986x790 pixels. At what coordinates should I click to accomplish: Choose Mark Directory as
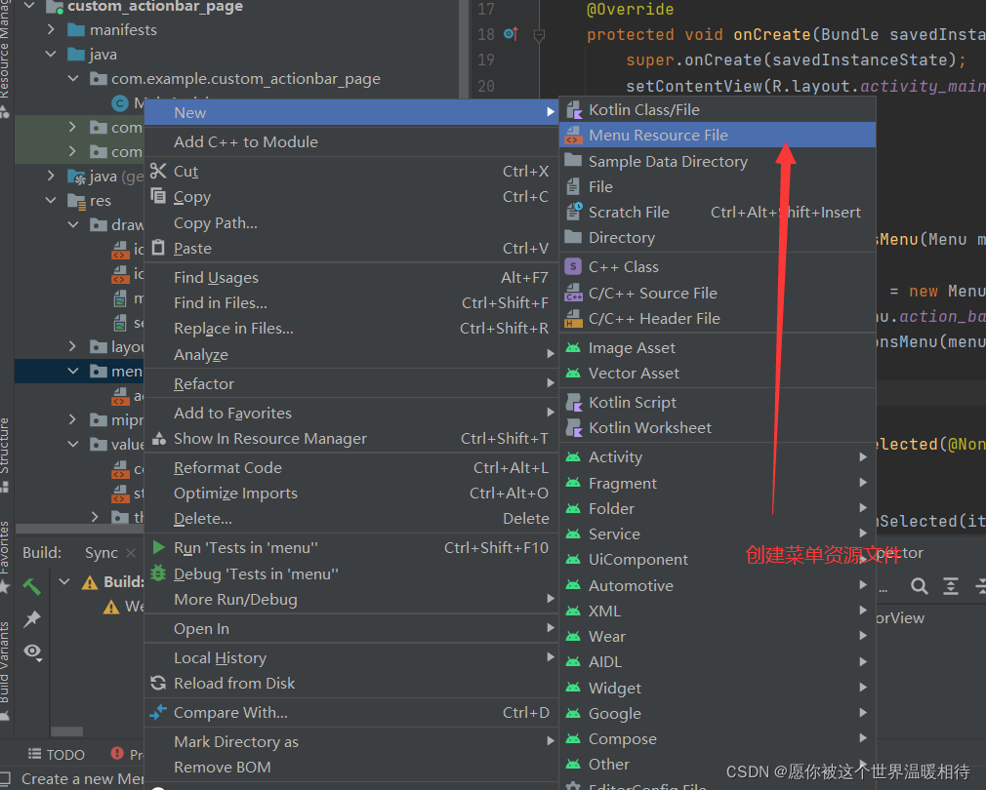(351, 741)
